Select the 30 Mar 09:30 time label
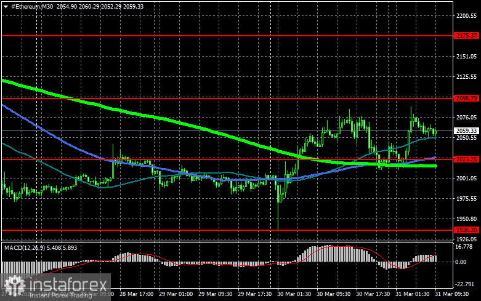Screen dimensions: 481x301 point(333,294)
